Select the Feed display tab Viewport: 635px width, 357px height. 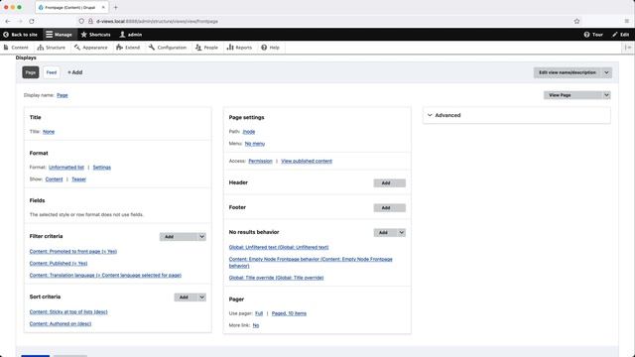click(x=52, y=72)
